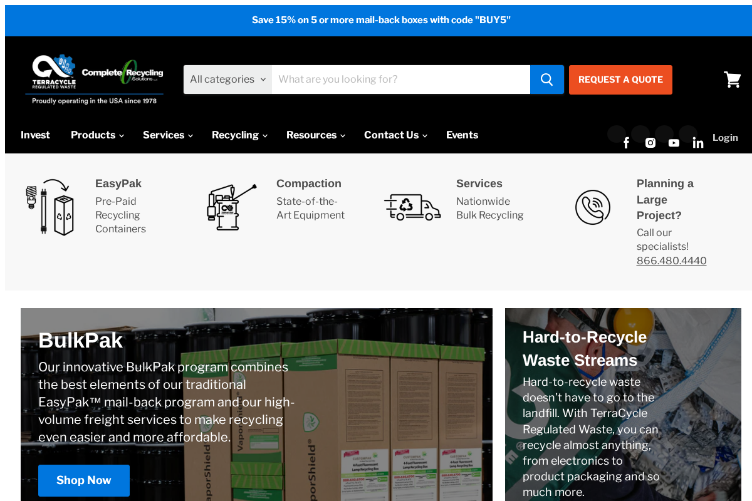Click the Compaction equipment icon
This screenshot has height=501, width=752.
(231, 207)
